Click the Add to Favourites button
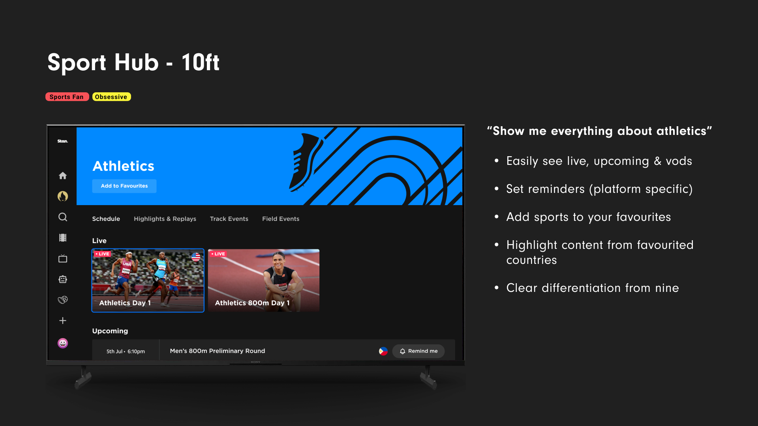The image size is (758, 426). [x=124, y=186]
